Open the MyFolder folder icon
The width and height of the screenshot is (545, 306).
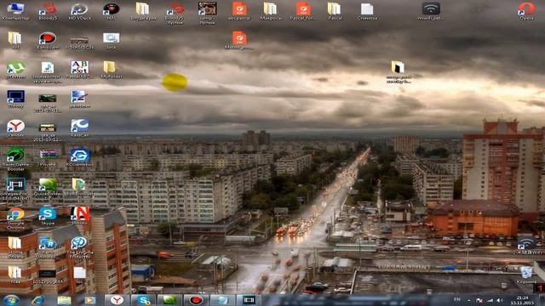(112, 70)
